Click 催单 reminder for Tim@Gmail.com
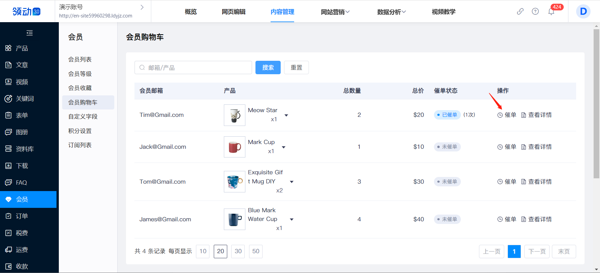600x273 pixels. pos(507,115)
